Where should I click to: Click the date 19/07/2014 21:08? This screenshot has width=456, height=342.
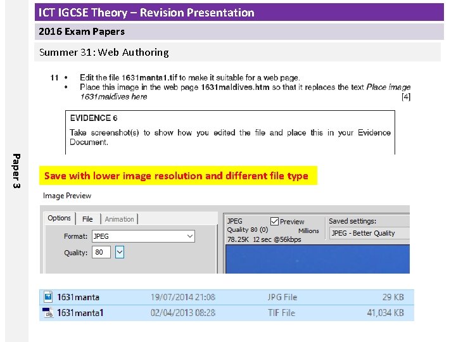(183, 297)
